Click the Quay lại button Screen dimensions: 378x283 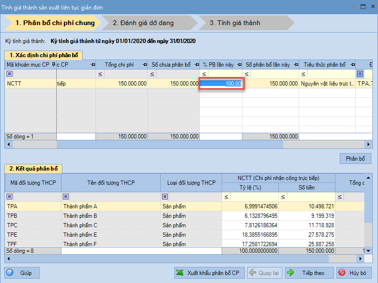pyautogui.click(x=265, y=273)
